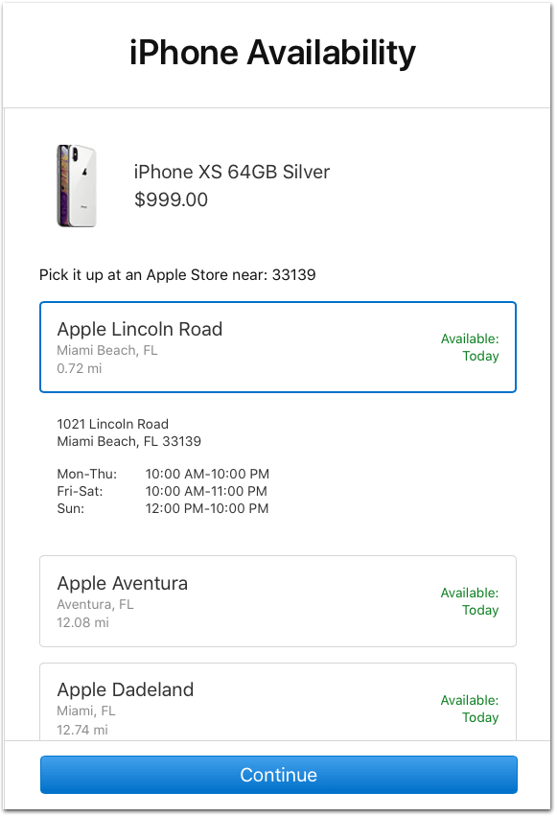This screenshot has width=557, height=816.
Task: Click the blue Continue button
Action: pyautogui.click(x=279, y=775)
